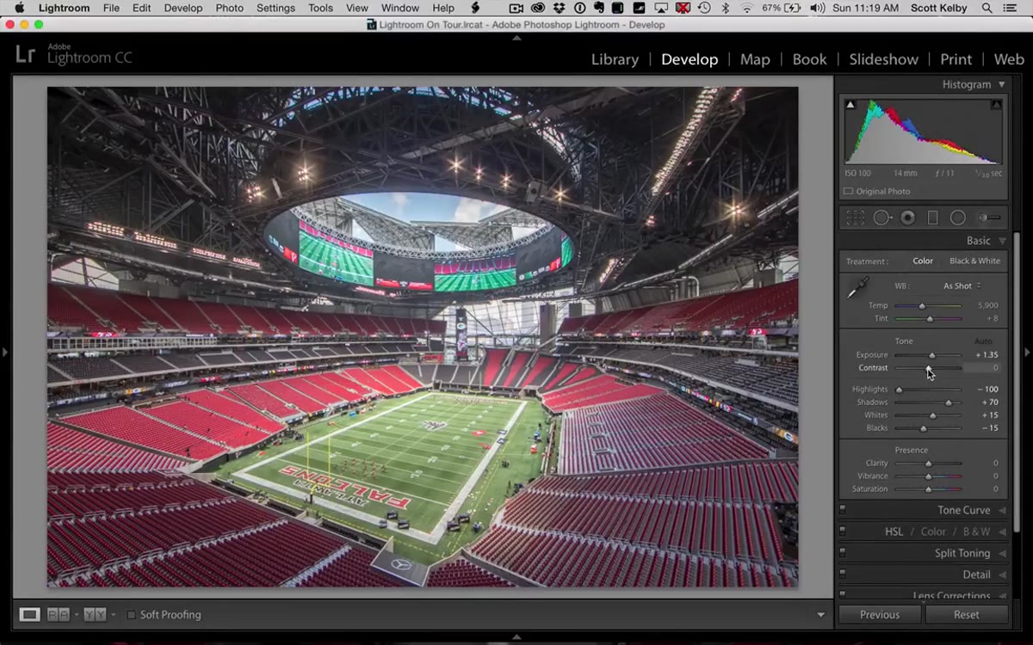Expand the Tone Curve panel
The width and height of the screenshot is (1033, 645).
pyautogui.click(x=1002, y=511)
